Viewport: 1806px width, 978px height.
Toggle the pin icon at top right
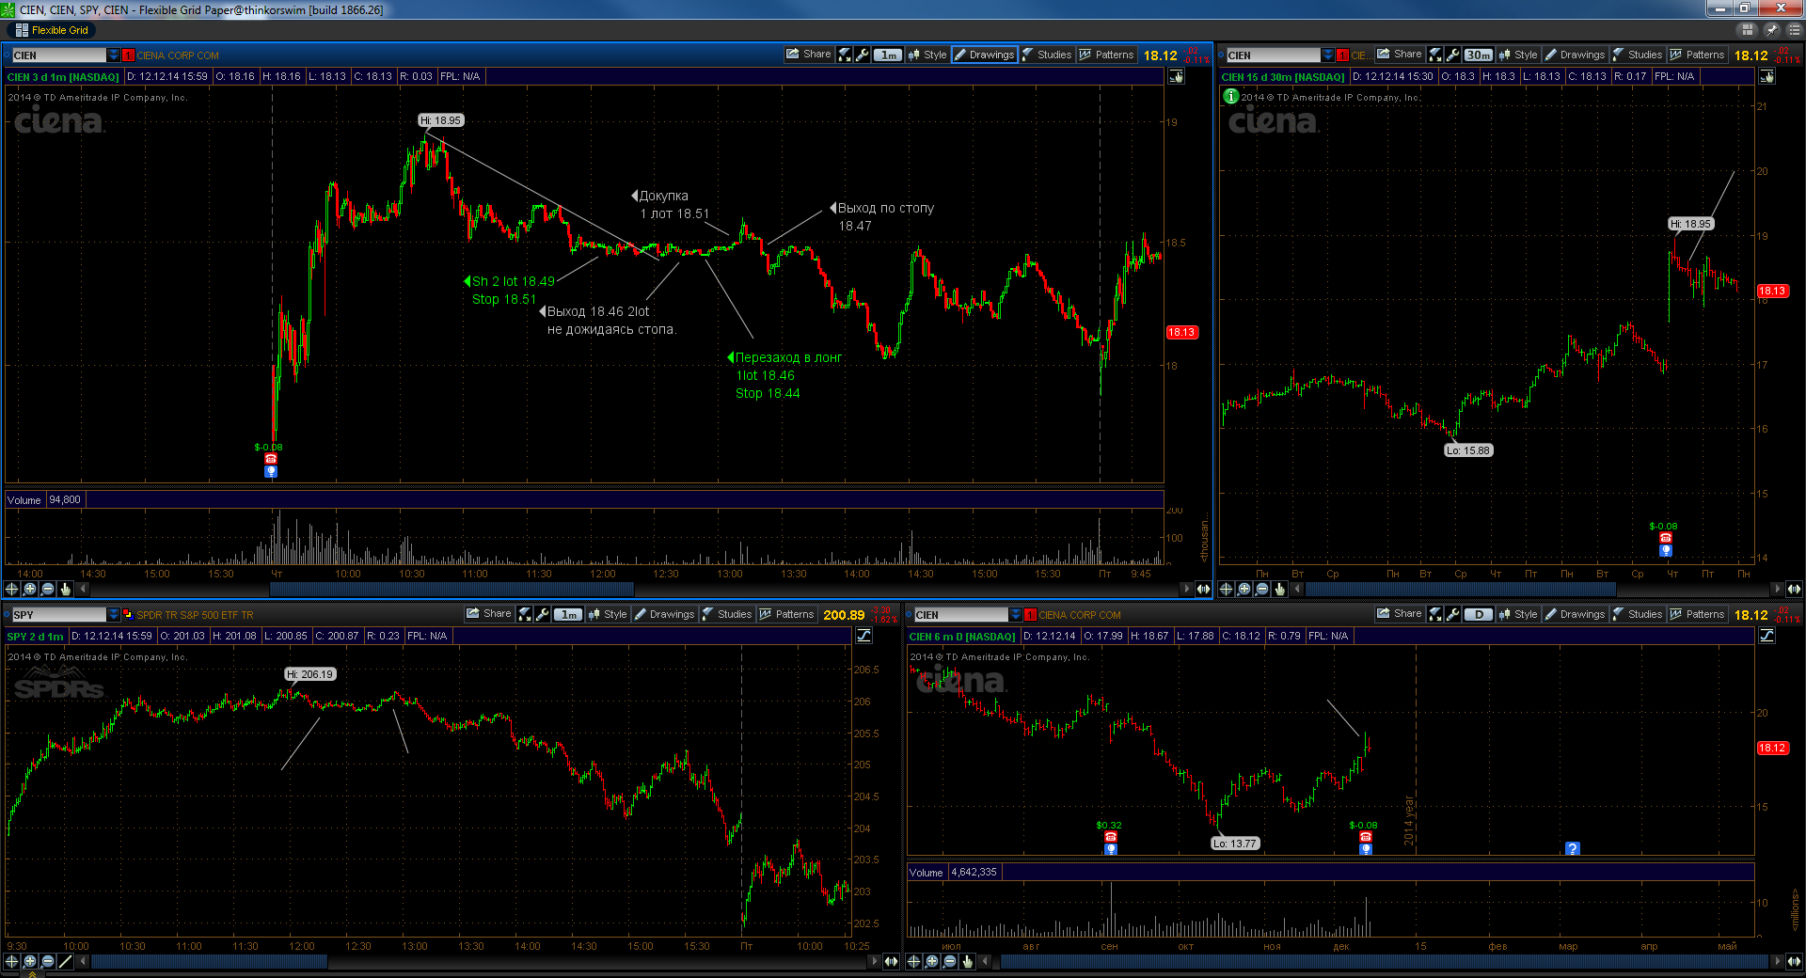click(1772, 30)
